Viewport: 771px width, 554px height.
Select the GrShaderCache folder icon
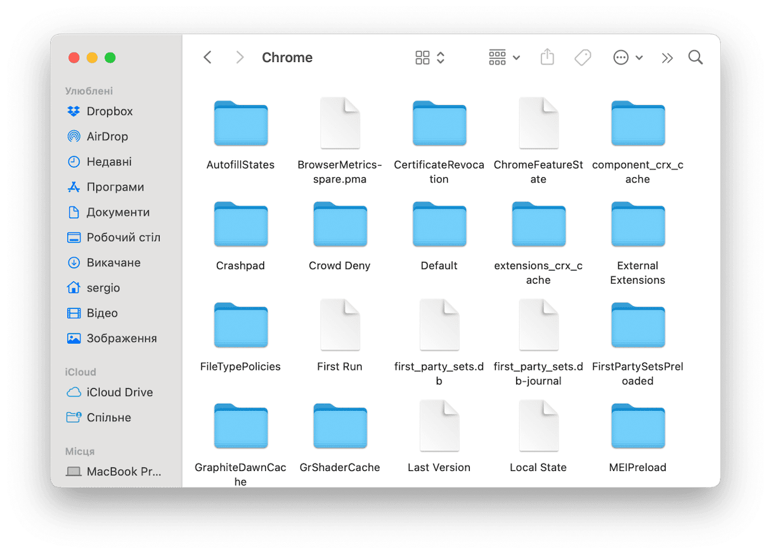(x=340, y=426)
